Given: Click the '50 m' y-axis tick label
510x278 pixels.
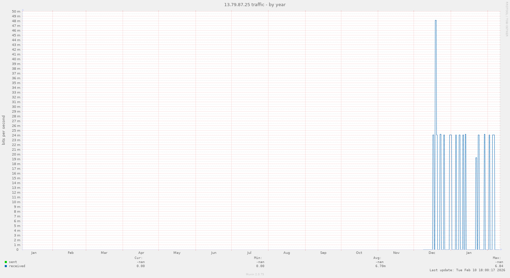Looking at the screenshot, I should pos(16,12).
